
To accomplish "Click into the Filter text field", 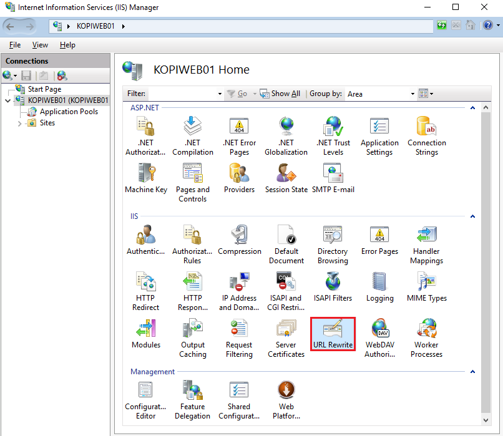I will [x=182, y=94].
